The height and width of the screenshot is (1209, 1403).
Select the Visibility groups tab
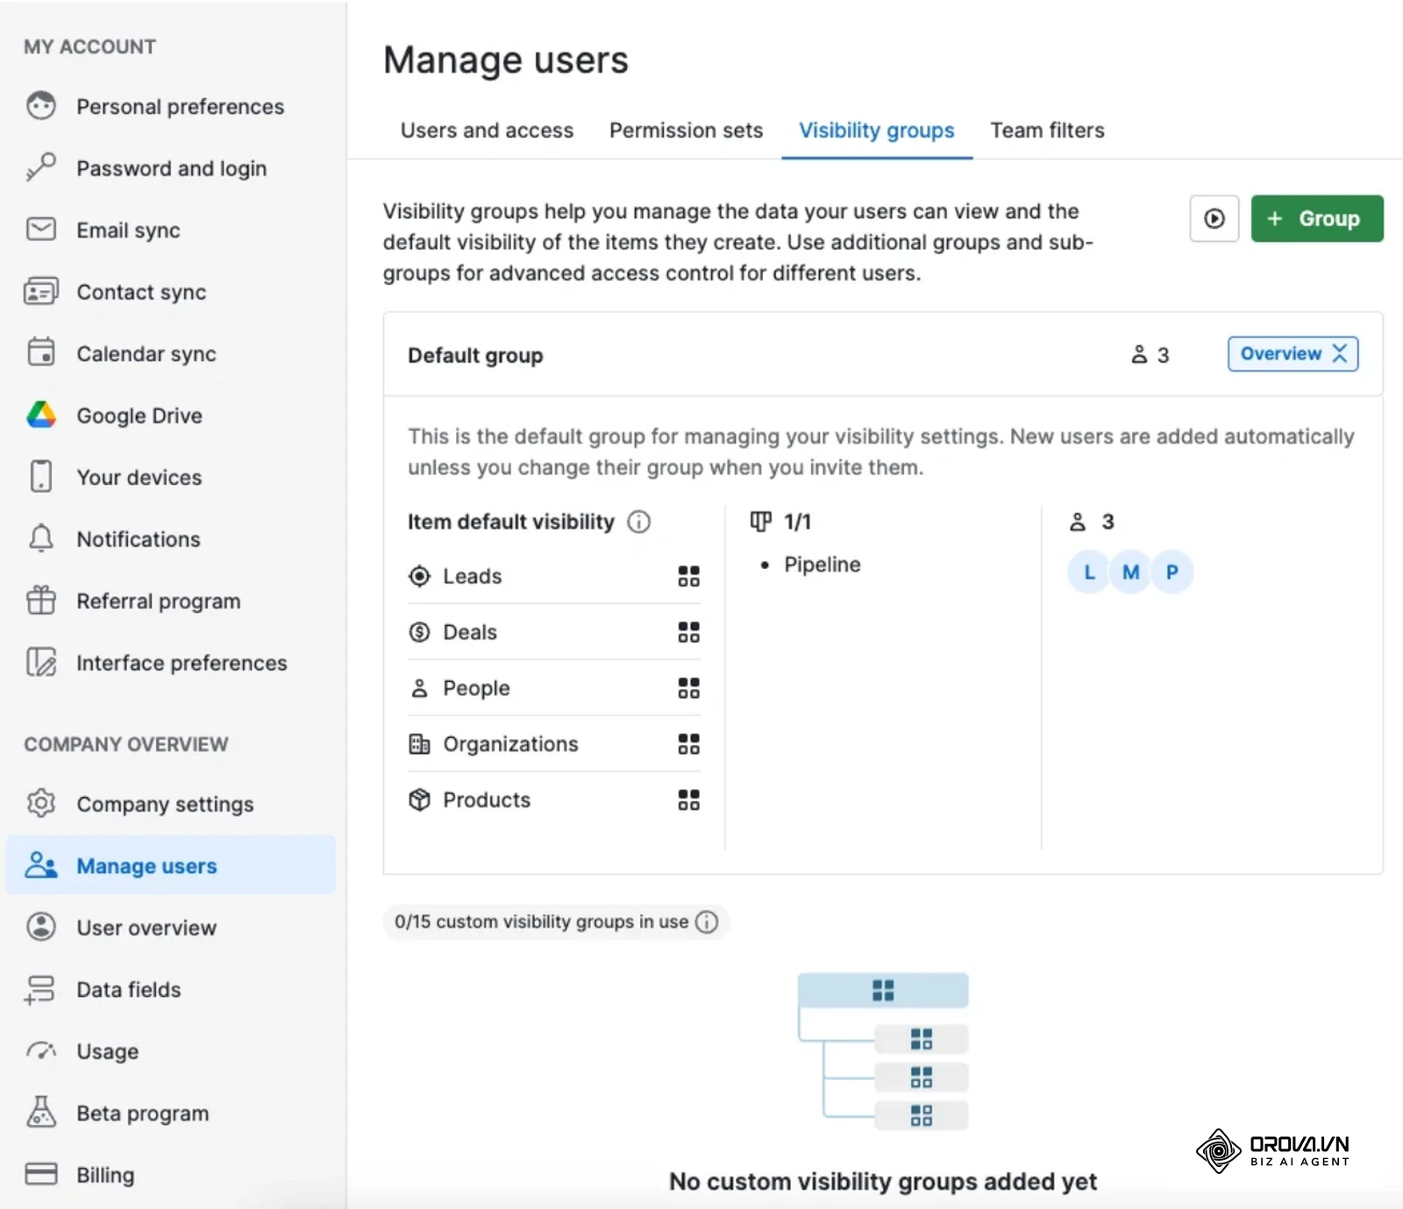tap(876, 131)
